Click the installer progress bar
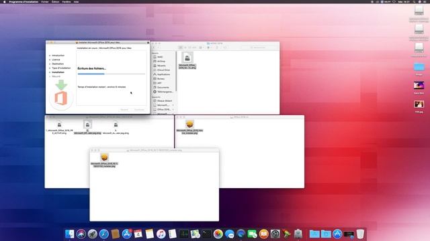The width and height of the screenshot is (430, 241). (x=112, y=74)
